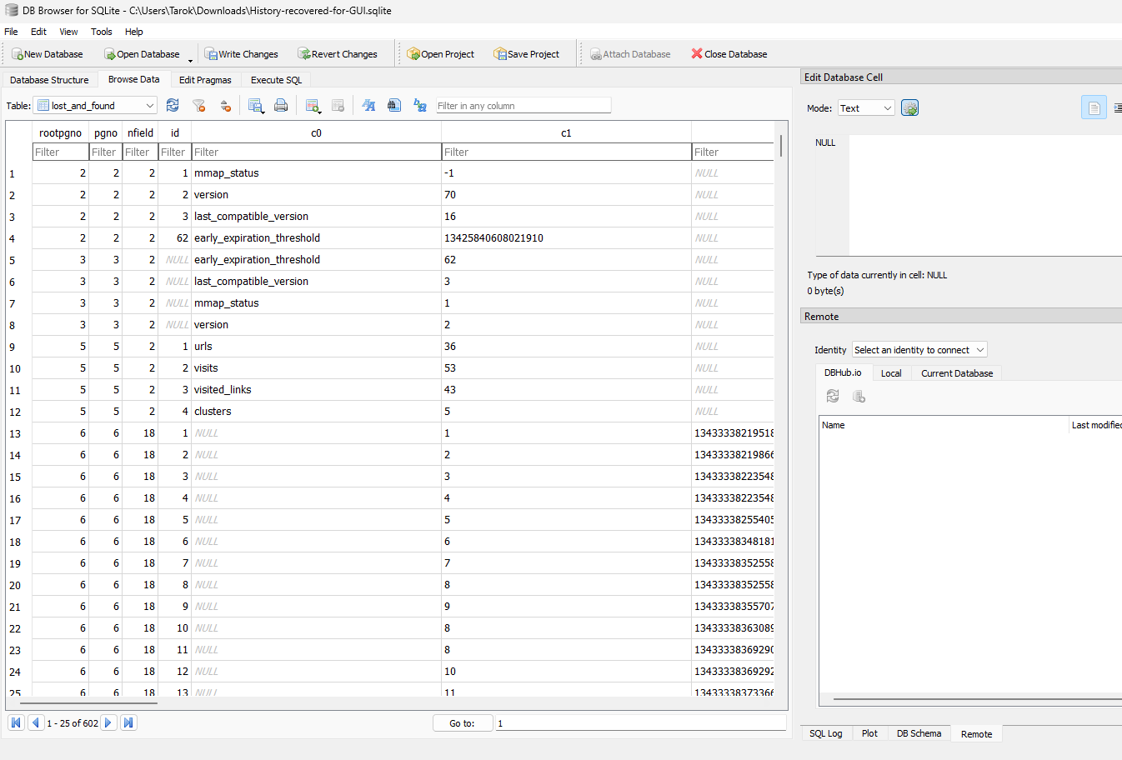Screen dimensions: 1122x760
Task: Expand the Open Database recent files arrow
Action: [190, 60]
